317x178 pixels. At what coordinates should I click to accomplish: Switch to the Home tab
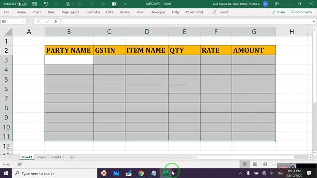pos(21,12)
